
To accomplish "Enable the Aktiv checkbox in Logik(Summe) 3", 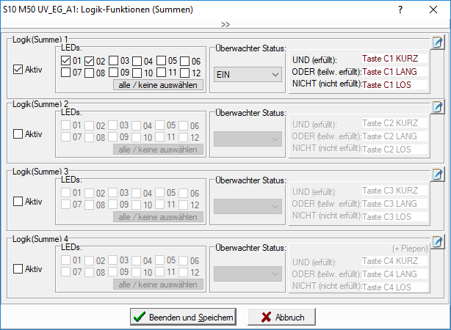I will (18, 202).
